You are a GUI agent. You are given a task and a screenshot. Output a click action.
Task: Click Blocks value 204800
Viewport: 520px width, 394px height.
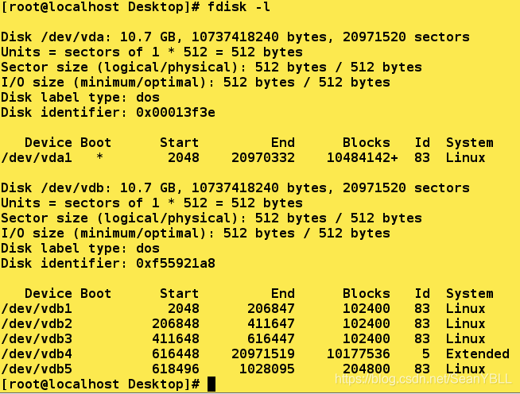(367, 369)
